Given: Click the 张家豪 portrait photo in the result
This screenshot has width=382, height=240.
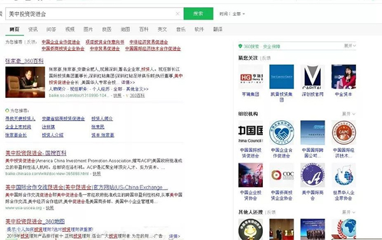Looking at the screenshot, I should point(25,82).
